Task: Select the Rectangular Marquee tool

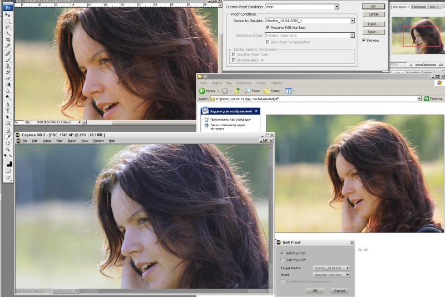Action: coord(8,21)
